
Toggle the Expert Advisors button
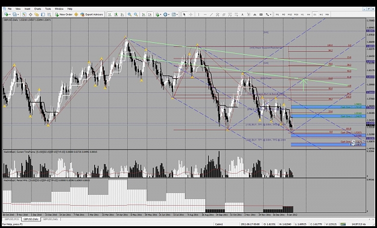coord(92,14)
